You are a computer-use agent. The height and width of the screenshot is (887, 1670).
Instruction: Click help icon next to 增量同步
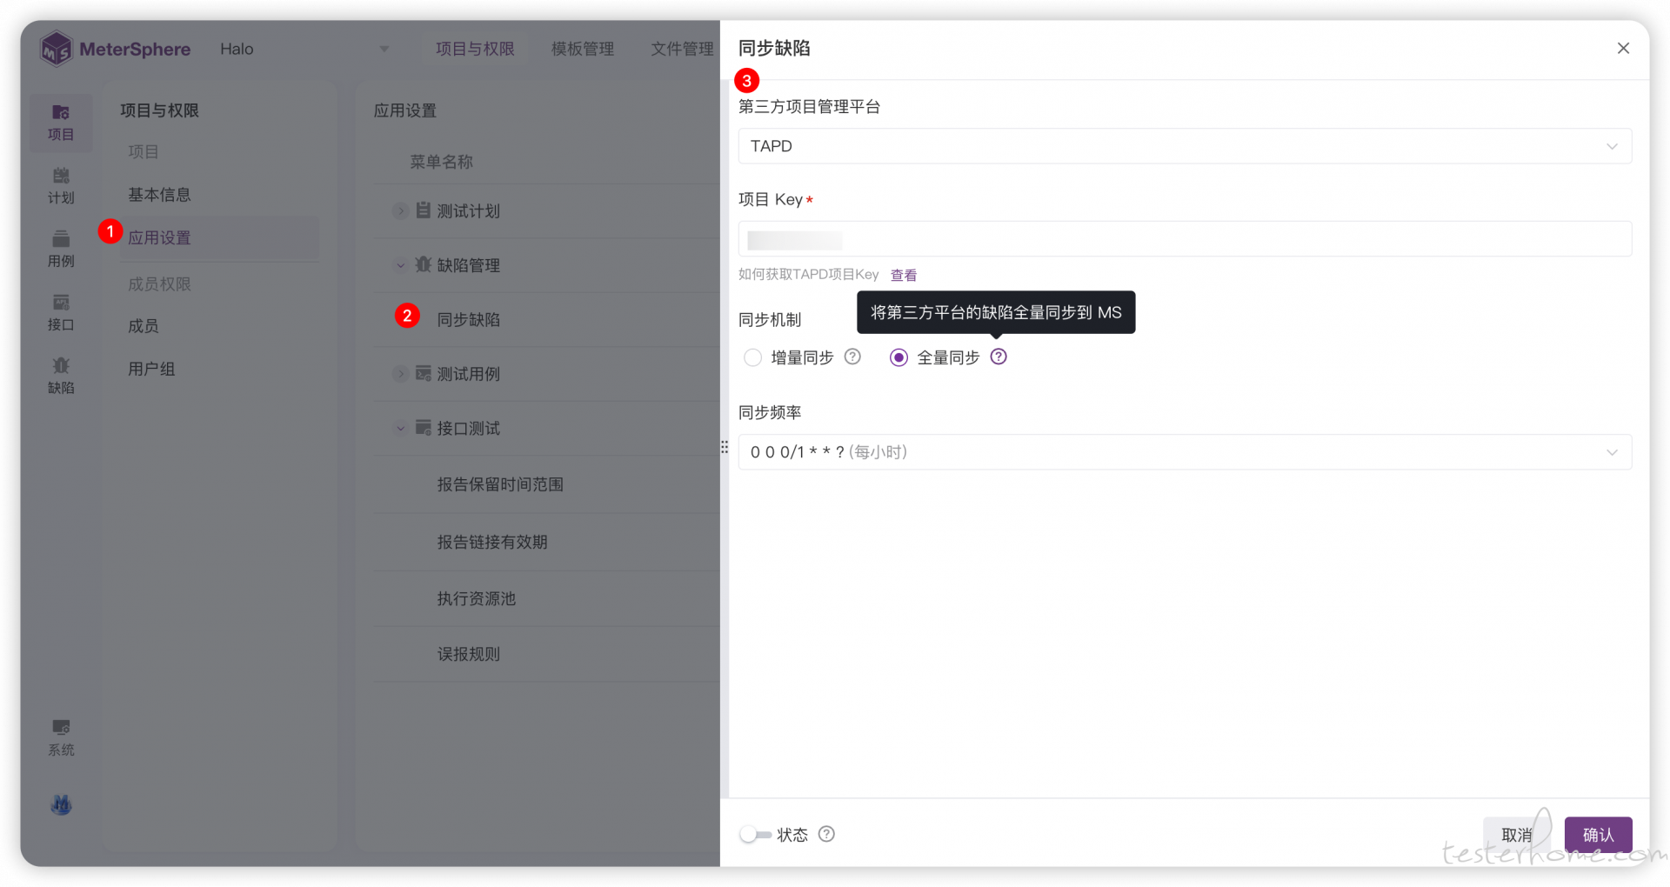853,357
